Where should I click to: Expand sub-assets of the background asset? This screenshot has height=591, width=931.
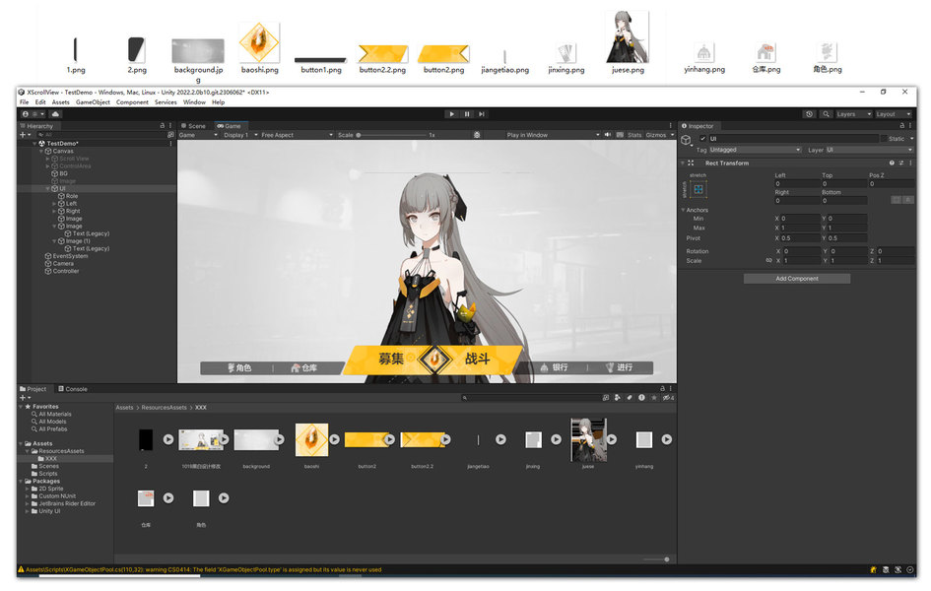[279, 439]
